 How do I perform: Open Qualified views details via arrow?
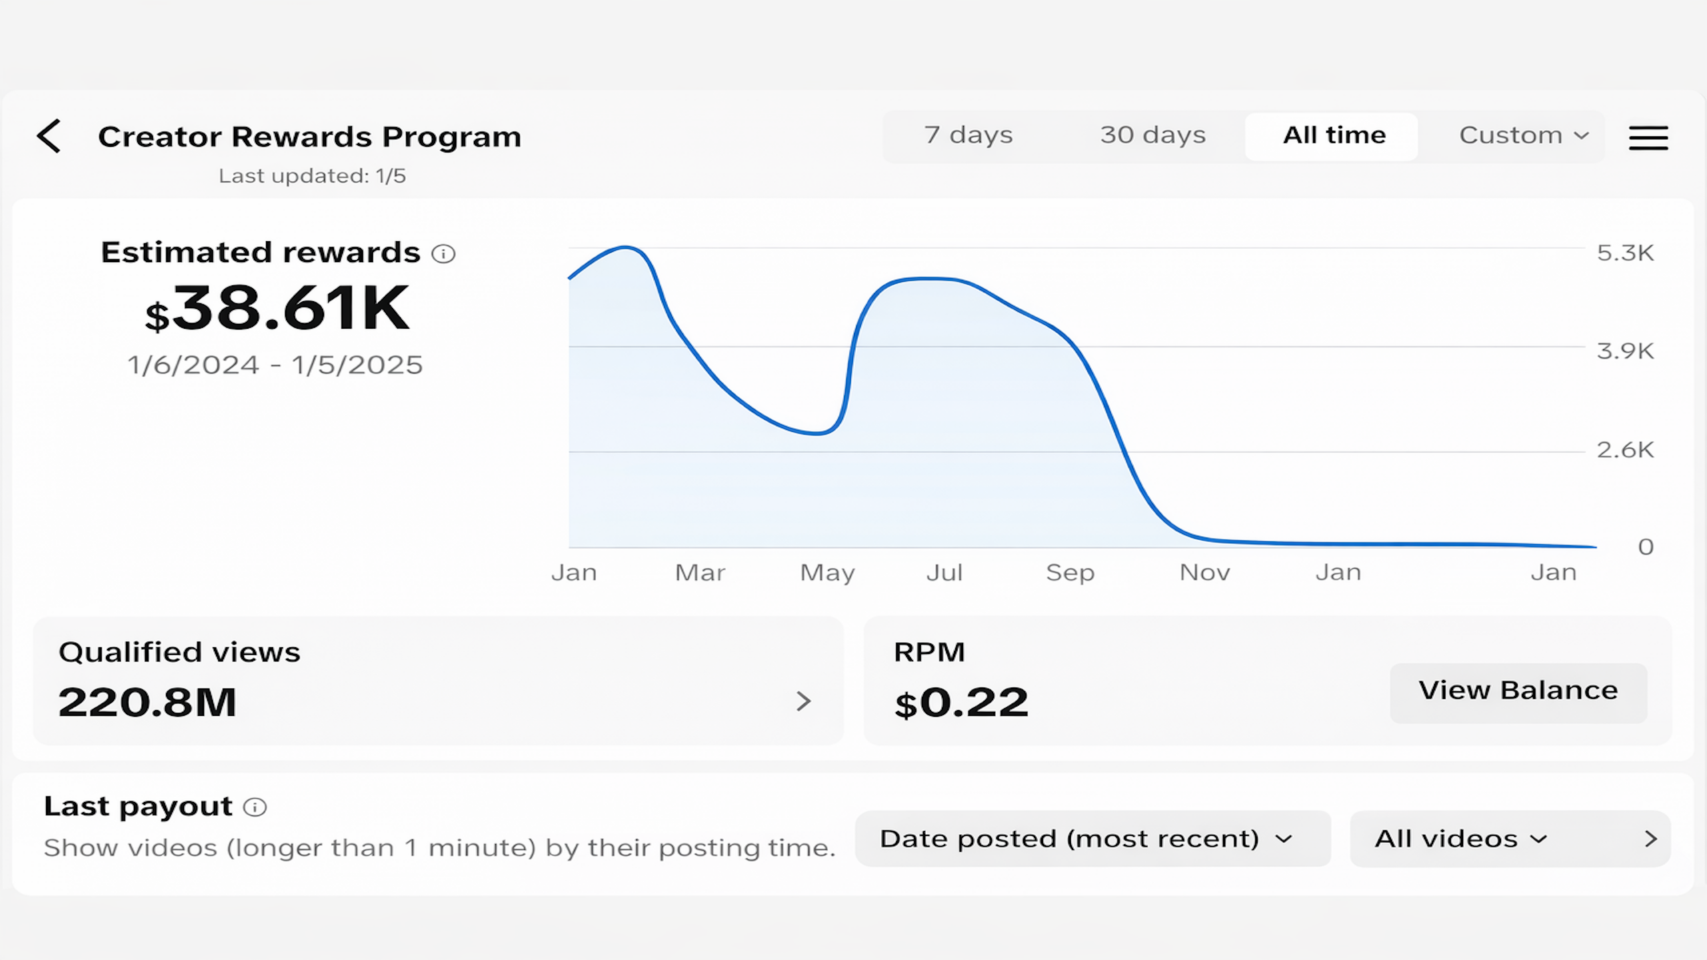[803, 701]
